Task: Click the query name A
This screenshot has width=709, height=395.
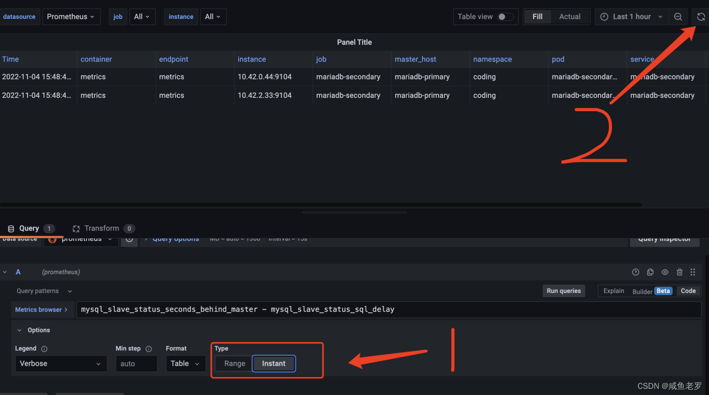Action: click(x=18, y=272)
